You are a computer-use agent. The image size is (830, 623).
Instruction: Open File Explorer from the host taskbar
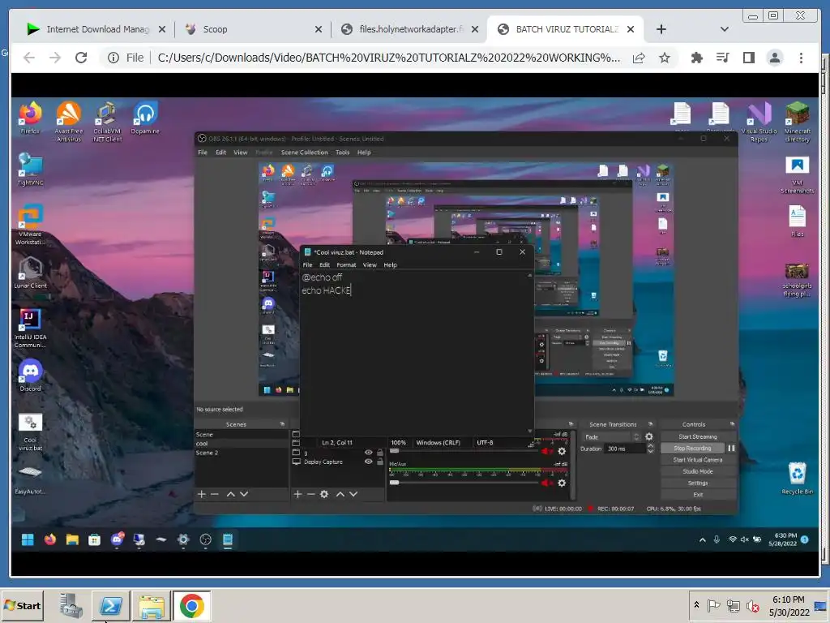click(x=152, y=605)
